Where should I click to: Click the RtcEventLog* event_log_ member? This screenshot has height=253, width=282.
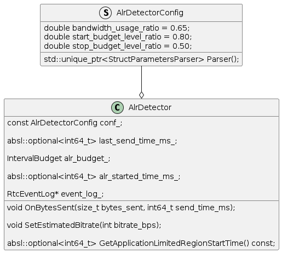pyautogui.click(x=55, y=194)
